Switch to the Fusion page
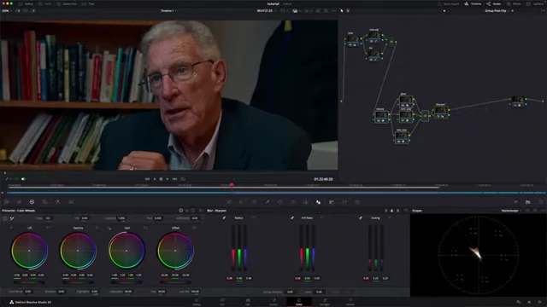 (273, 302)
